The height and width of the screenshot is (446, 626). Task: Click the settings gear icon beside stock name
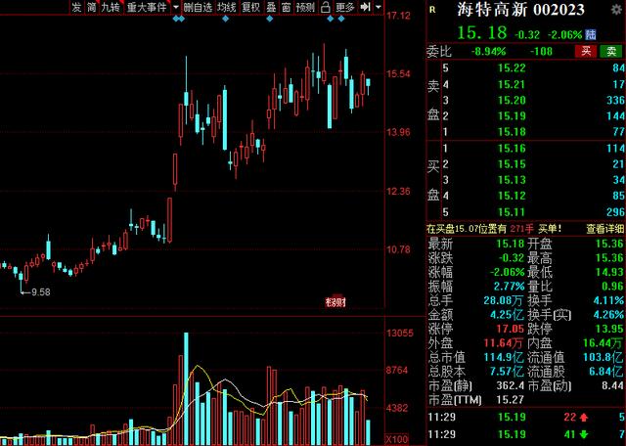[617, 10]
